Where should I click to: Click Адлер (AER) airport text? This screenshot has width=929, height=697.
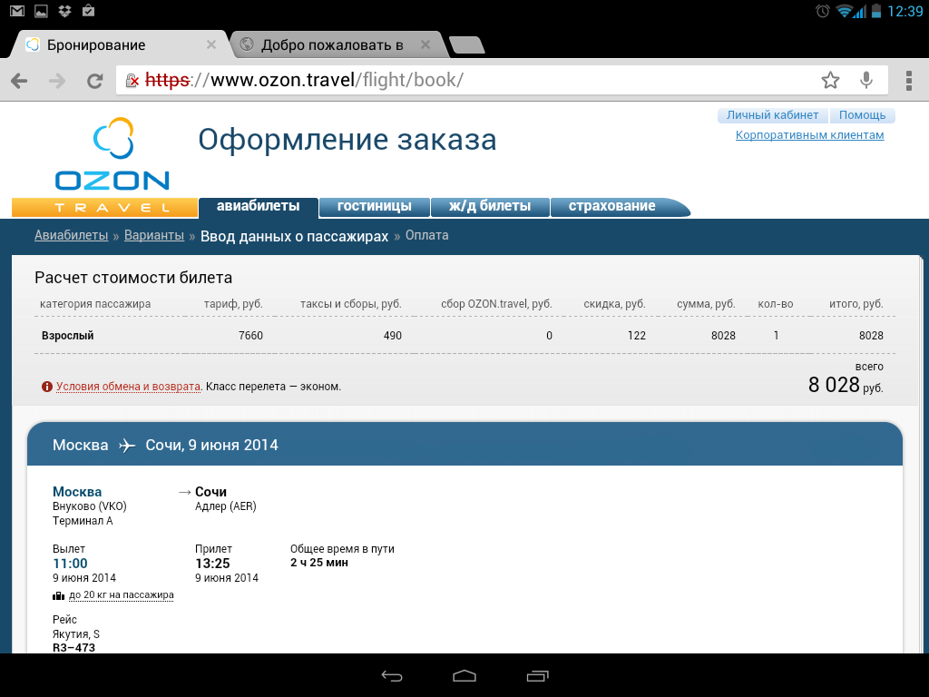[226, 506]
